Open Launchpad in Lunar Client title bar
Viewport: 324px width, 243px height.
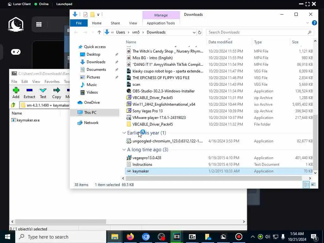click(x=64, y=4)
